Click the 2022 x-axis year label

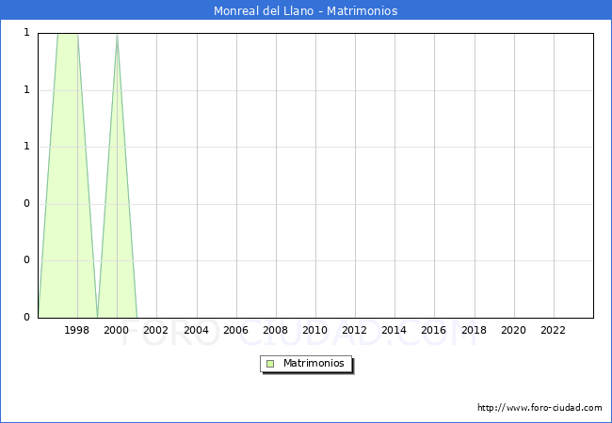[x=553, y=331]
